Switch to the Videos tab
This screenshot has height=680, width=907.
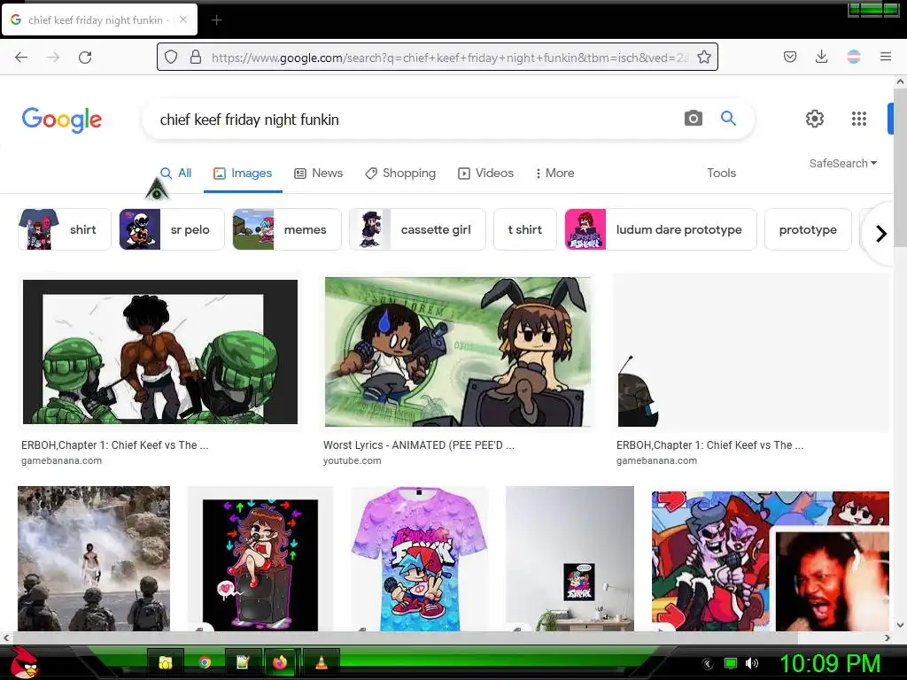(486, 173)
